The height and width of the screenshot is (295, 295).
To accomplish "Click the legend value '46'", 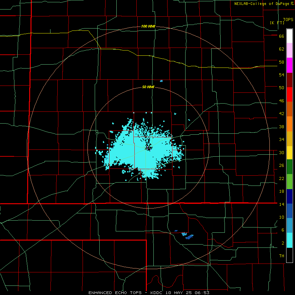I will coord(282,101).
